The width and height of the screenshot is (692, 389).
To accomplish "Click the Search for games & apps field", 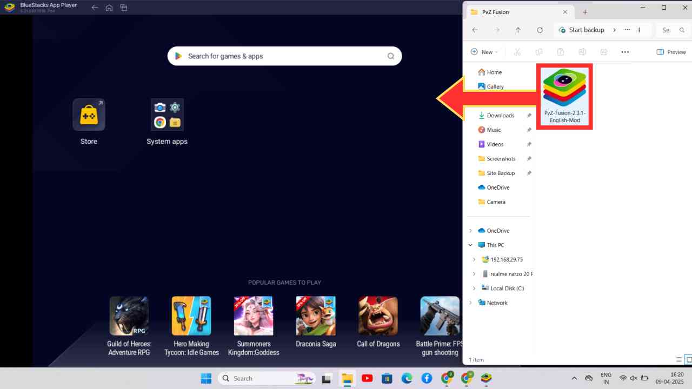I will (x=284, y=56).
